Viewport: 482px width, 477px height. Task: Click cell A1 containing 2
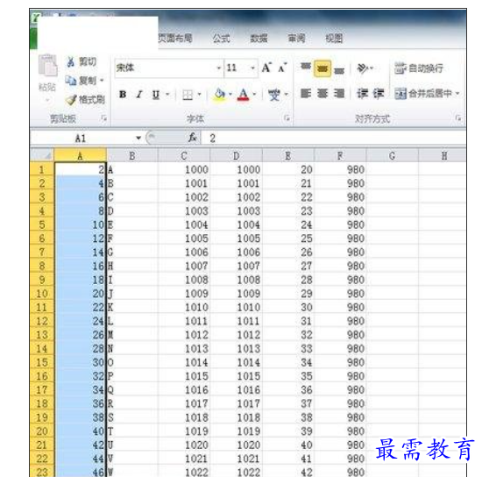81,169
